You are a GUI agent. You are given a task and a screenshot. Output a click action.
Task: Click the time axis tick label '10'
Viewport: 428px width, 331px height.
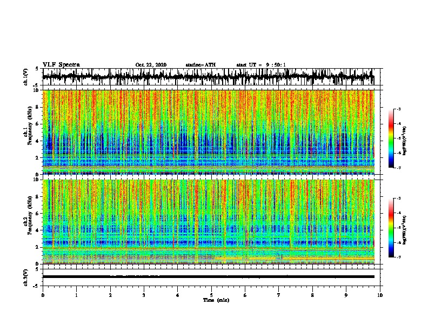pos(380,295)
